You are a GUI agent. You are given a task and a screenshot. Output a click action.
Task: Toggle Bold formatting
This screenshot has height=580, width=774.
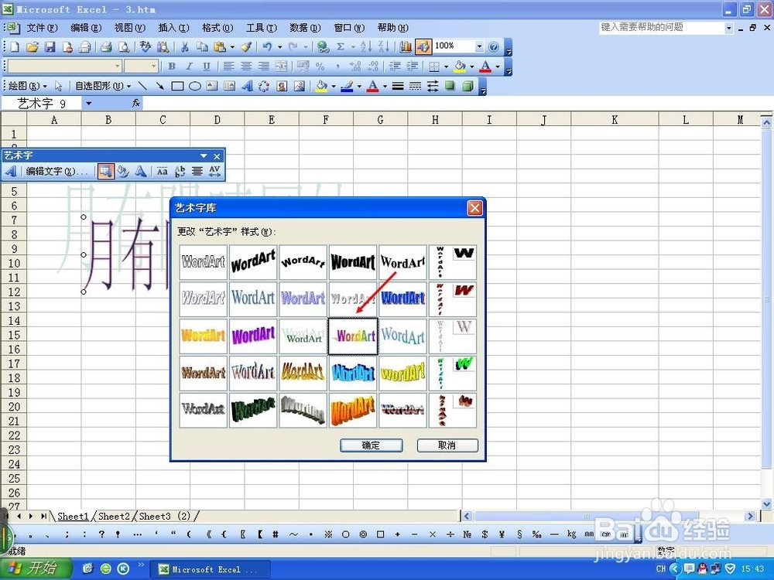[172, 66]
